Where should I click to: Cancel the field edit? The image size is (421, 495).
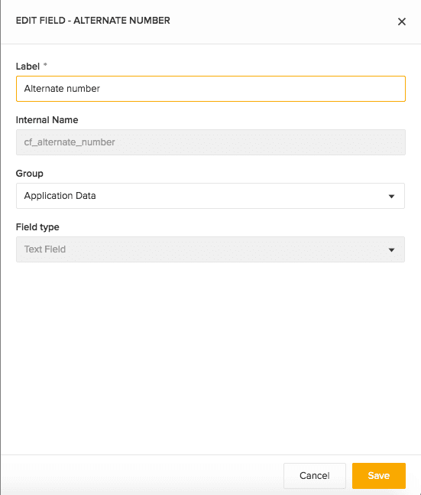pos(314,475)
